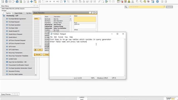
Task: Click the user person toolbar icon
Action: (x=133, y=1)
